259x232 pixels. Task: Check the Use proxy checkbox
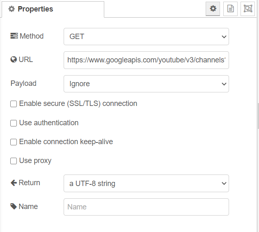[14, 161]
